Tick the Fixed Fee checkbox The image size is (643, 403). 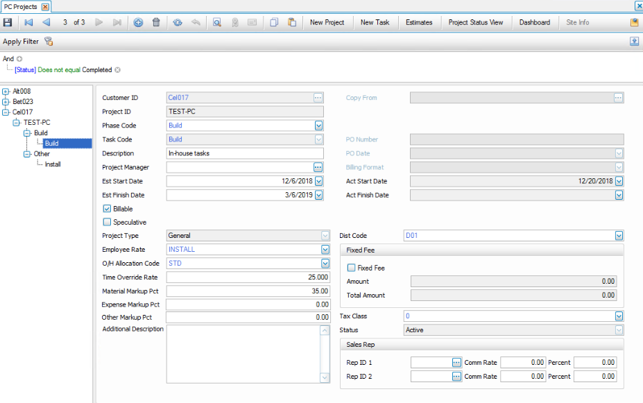[x=351, y=268]
